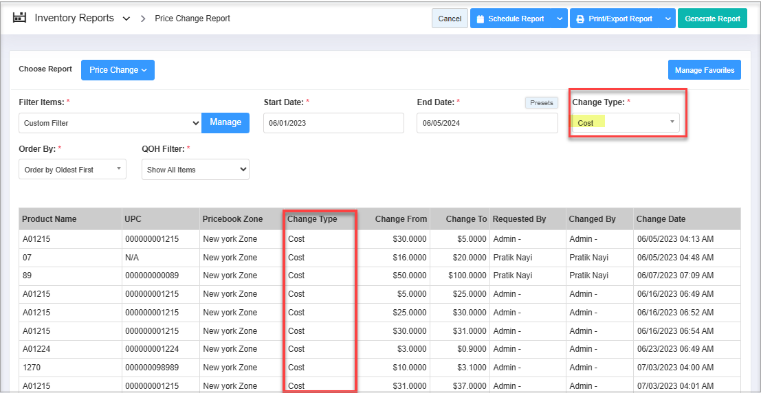Open the date Presets button
This screenshot has width=761, height=393.
click(541, 102)
